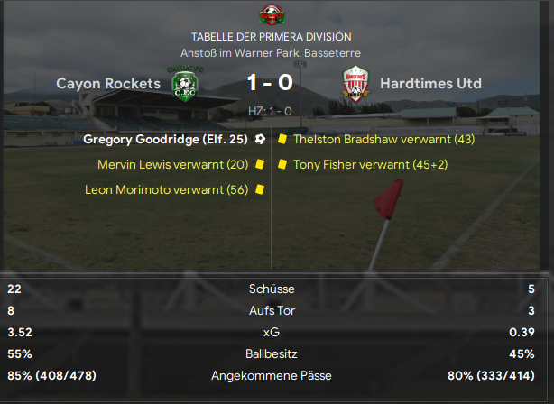Click Tony Fisher yellow card icon

click(282, 164)
